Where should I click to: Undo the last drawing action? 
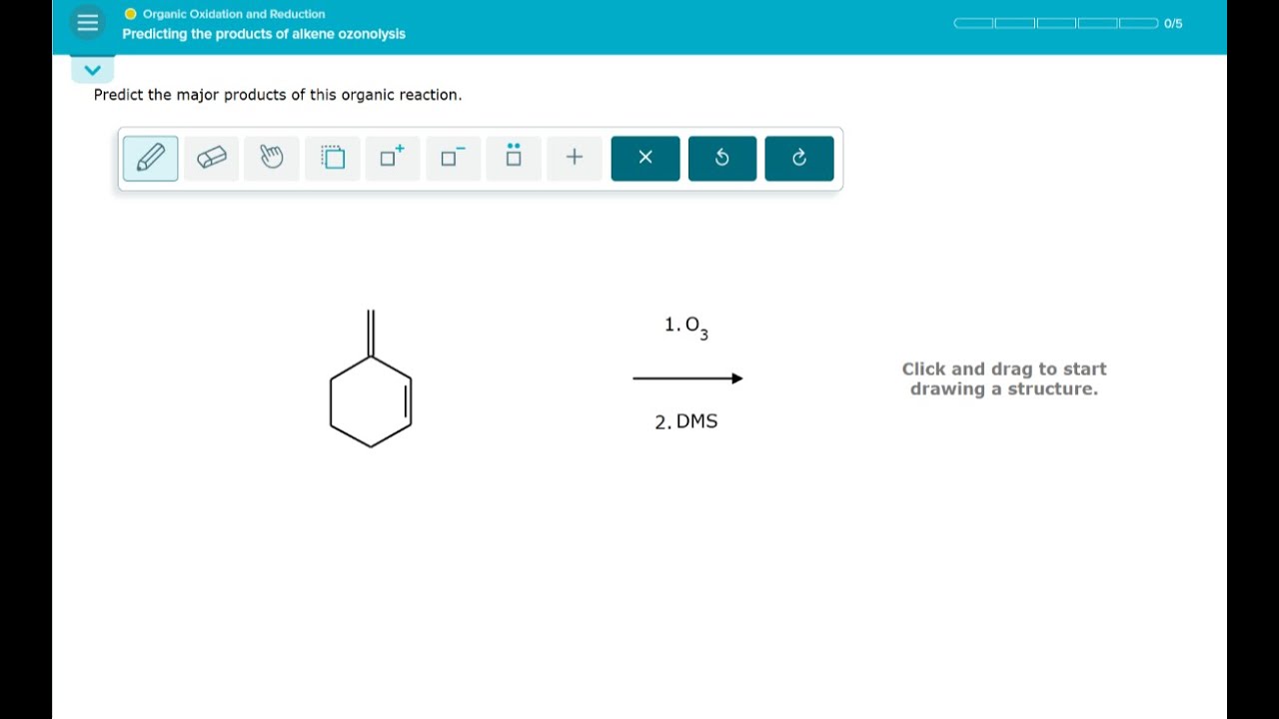[722, 158]
